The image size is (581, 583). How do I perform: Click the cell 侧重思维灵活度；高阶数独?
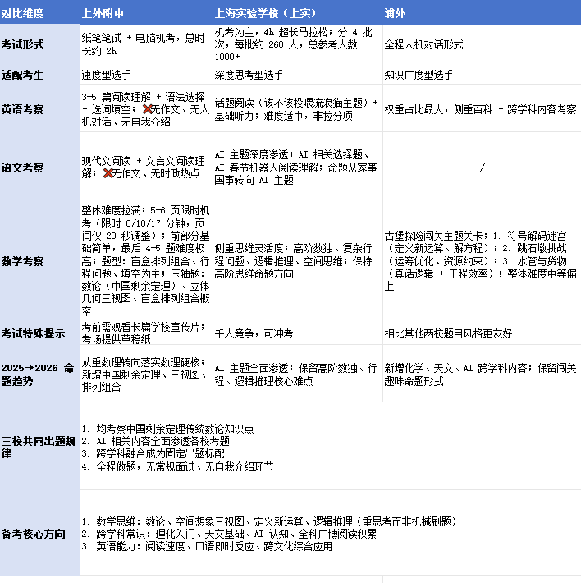[x=298, y=259]
